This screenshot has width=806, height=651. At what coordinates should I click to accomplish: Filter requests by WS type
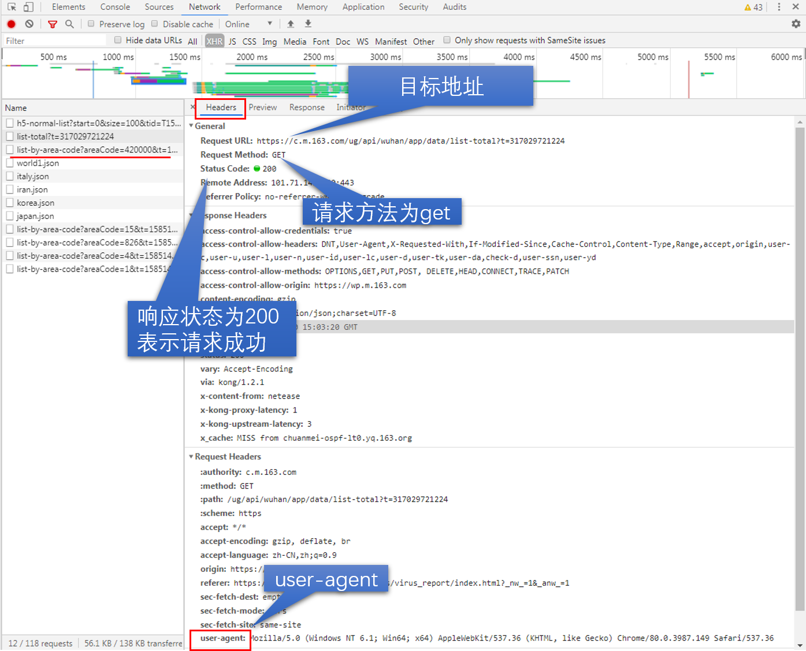362,41
